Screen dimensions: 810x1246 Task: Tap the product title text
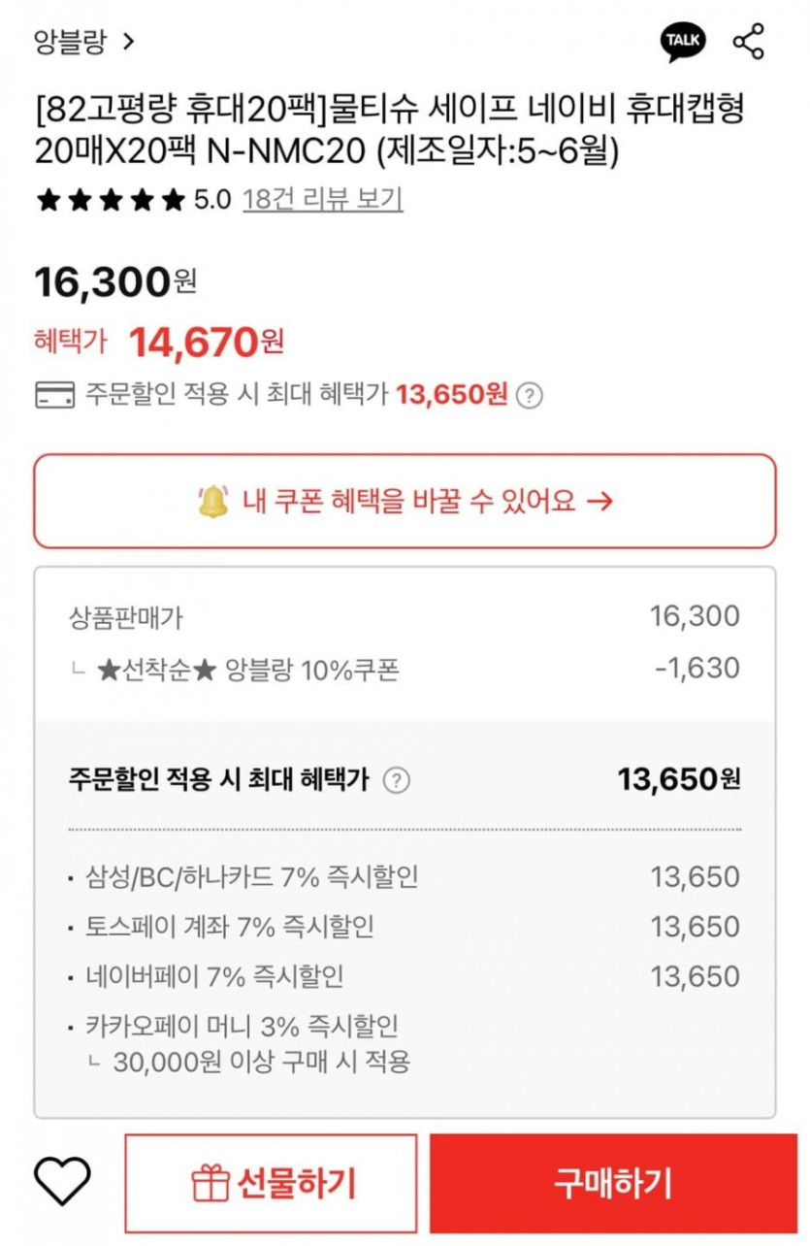click(x=389, y=131)
